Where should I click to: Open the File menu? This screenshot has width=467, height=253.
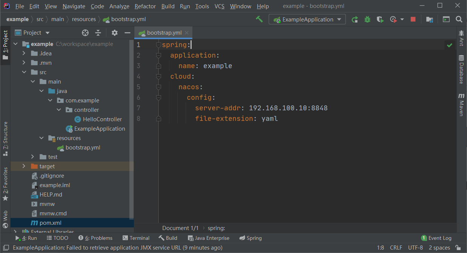pos(20,6)
